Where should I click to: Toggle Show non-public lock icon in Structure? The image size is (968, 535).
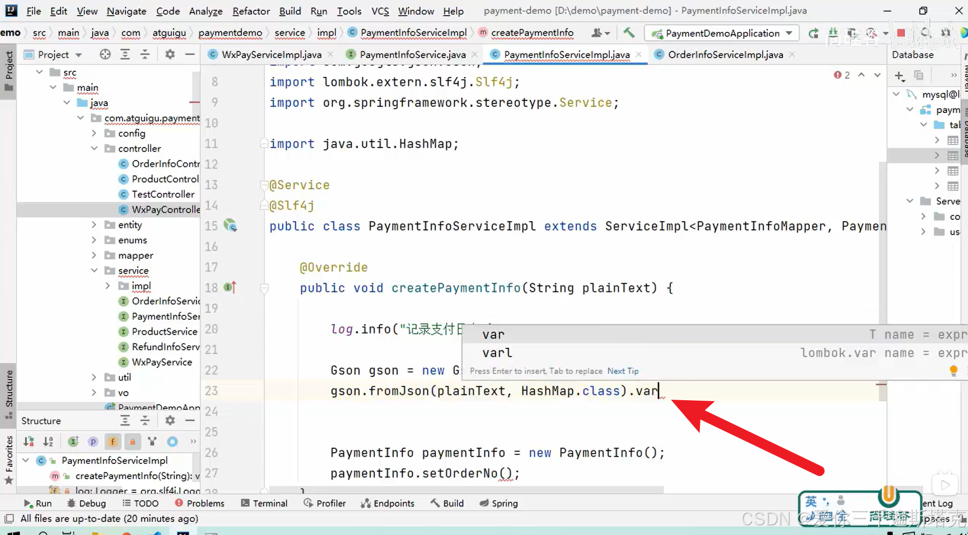(x=132, y=441)
